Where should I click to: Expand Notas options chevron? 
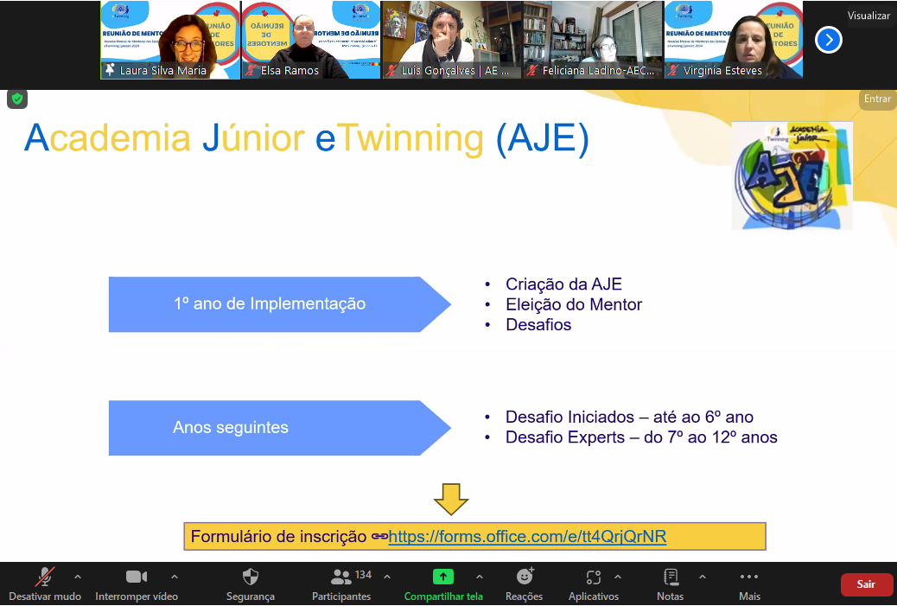point(703,577)
